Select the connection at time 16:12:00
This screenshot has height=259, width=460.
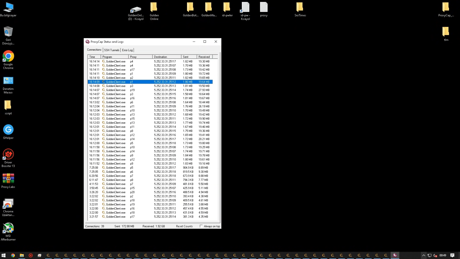tap(150, 143)
